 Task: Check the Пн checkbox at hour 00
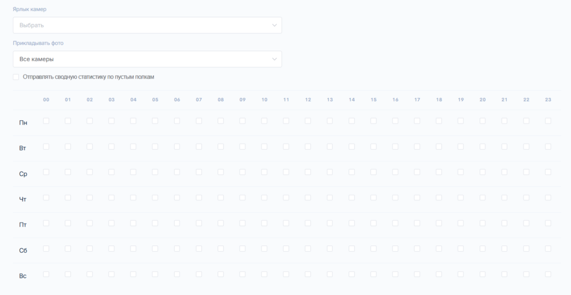46,121
